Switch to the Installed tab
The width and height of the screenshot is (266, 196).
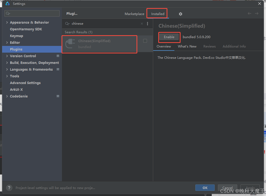[158, 14]
